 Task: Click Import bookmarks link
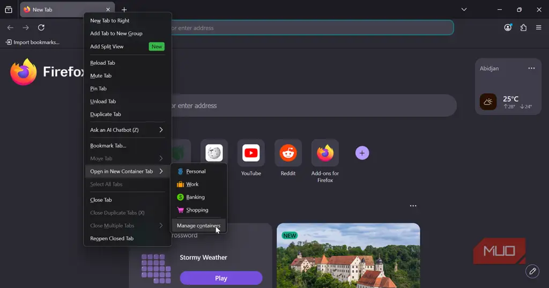click(33, 42)
